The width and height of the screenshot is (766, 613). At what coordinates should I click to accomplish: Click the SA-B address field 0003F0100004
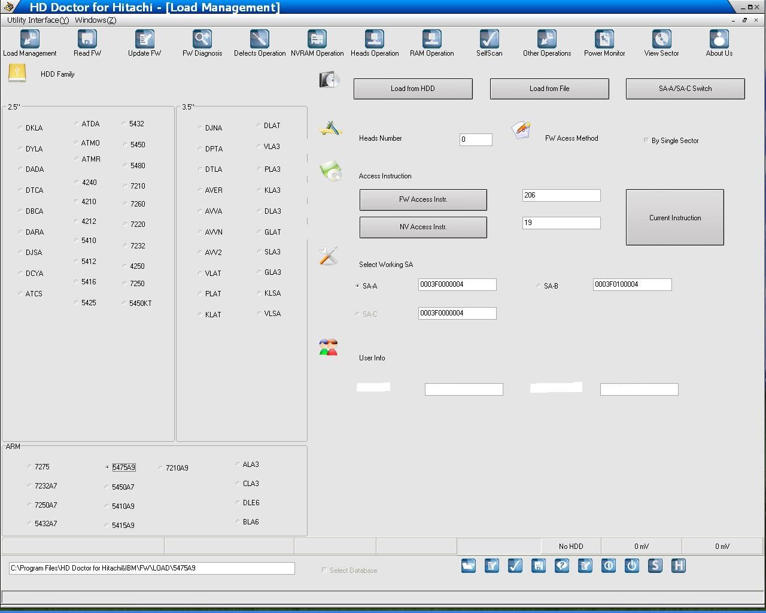[632, 284]
